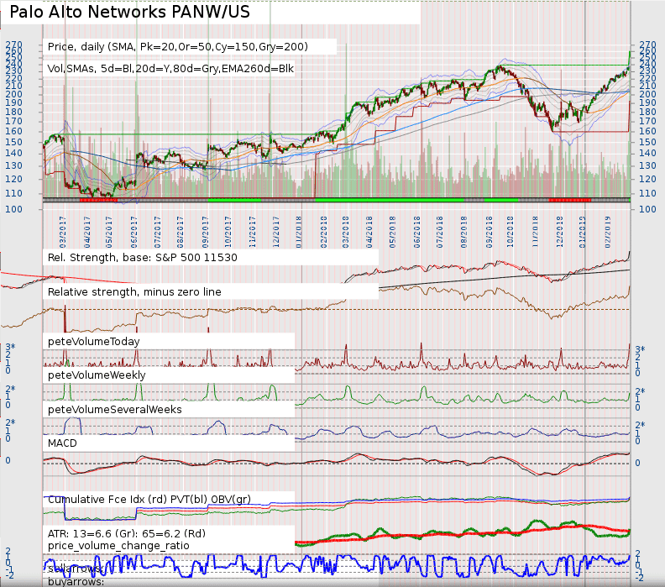Screen dimensions: 665x587
Task: Click the 270 value on left price axis
Action: click(14, 45)
